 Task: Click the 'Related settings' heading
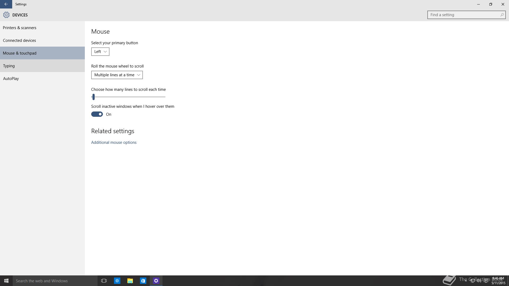113,131
